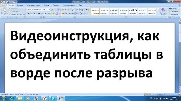Click the Save icon in quick access toolbar
181x101 pixels.
coord(8,2)
